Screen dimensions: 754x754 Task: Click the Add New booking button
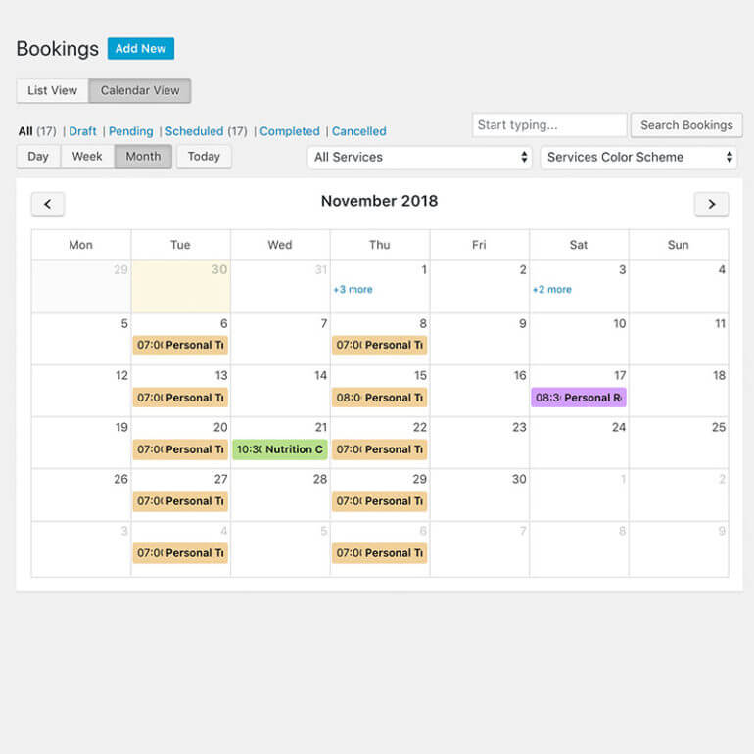coord(140,48)
